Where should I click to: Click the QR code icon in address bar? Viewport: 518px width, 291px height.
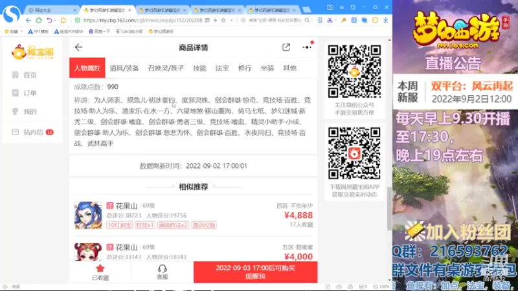(207, 21)
